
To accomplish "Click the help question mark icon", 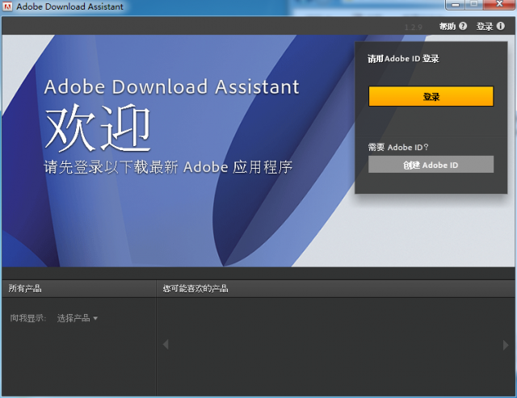I will [x=463, y=26].
